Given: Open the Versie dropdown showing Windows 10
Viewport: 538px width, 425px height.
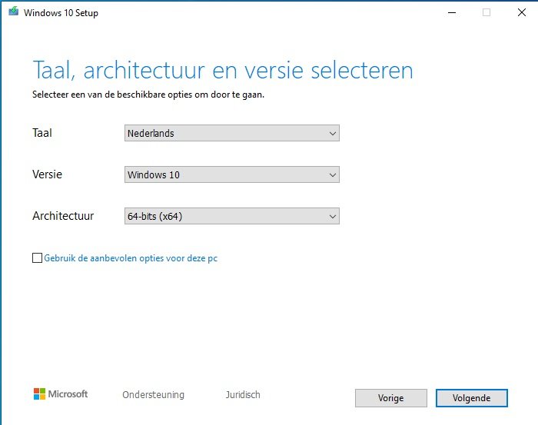Looking at the screenshot, I should [x=232, y=174].
